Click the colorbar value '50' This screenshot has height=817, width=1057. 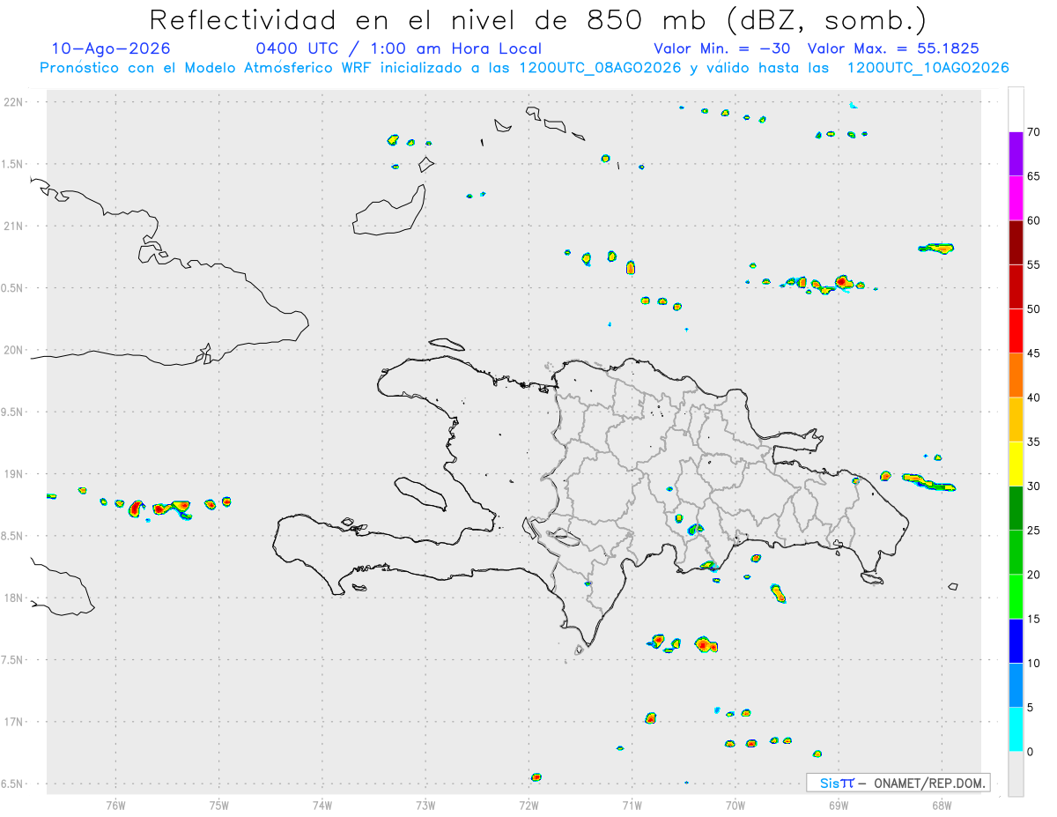1034,309
